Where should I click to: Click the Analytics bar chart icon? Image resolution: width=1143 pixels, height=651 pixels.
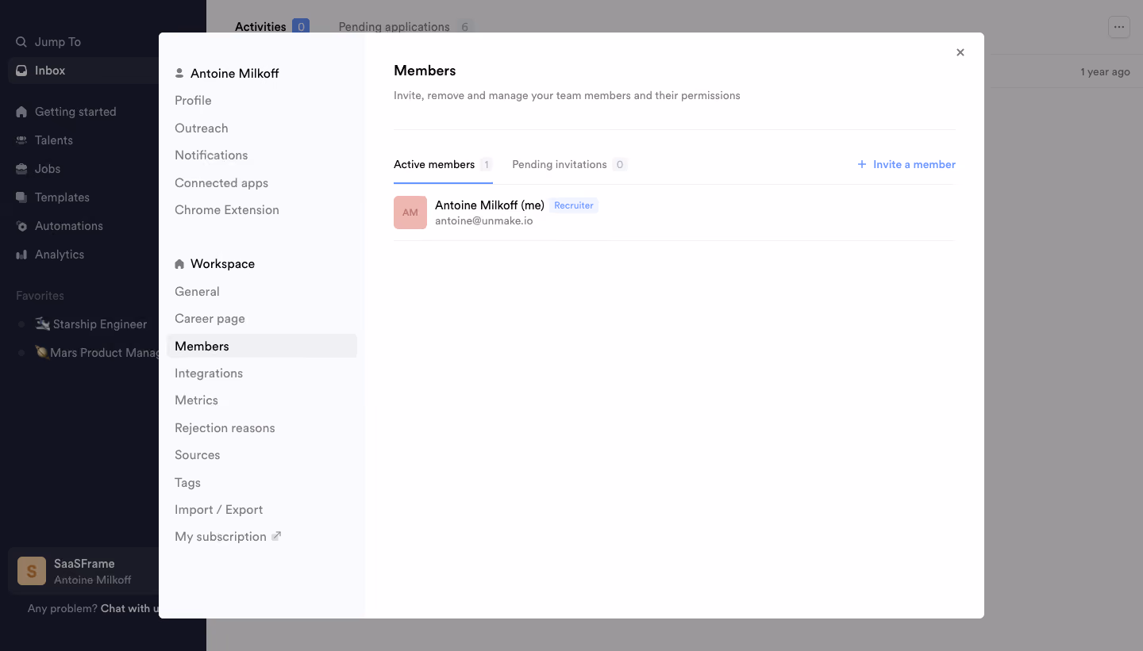(x=21, y=255)
